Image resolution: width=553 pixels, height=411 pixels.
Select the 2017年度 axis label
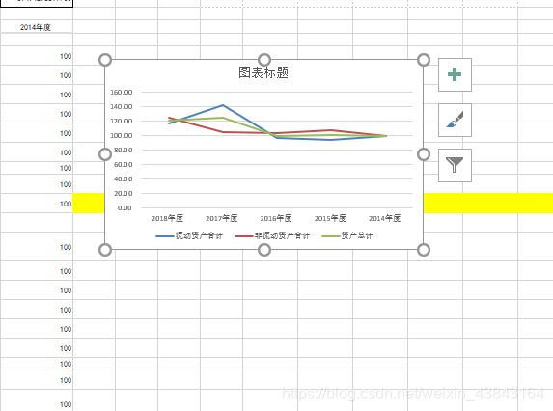point(221,219)
